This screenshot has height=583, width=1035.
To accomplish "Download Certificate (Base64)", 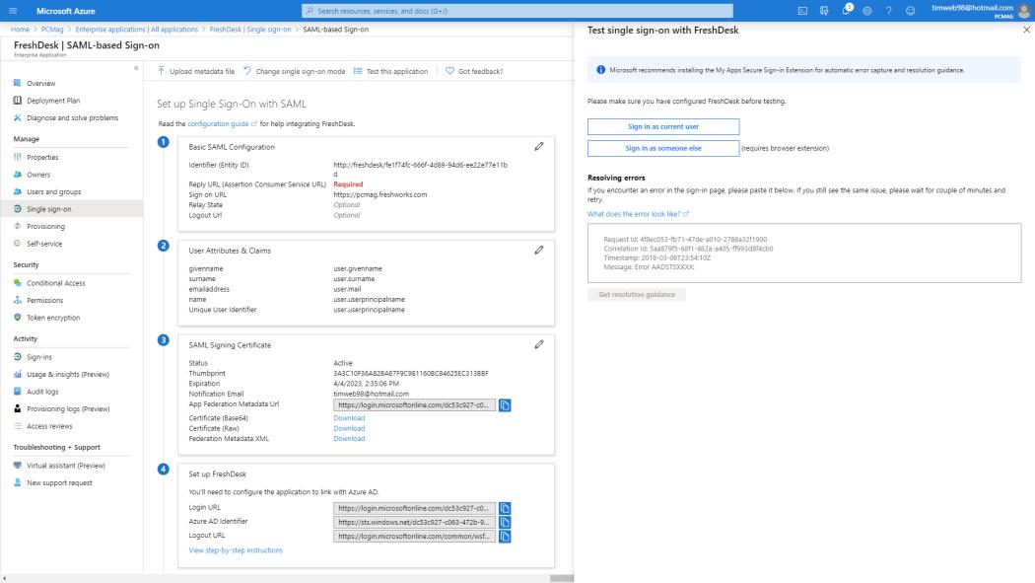I will 349,418.
